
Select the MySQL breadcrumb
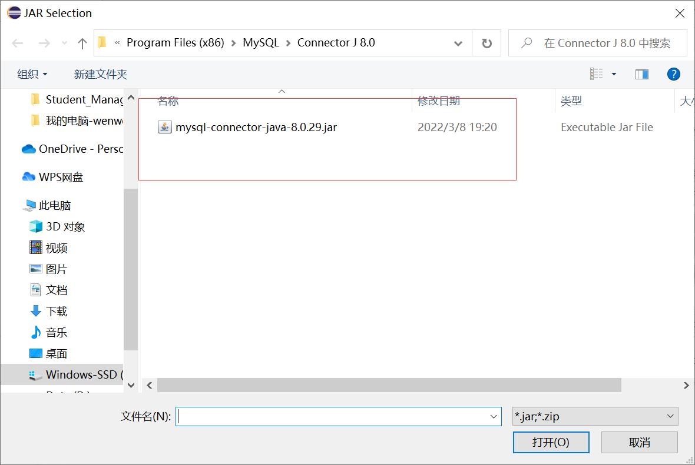[x=260, y=42]
